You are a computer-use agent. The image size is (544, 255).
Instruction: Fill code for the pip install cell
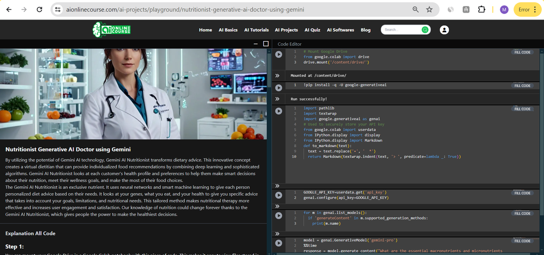[x=522, y=86]
